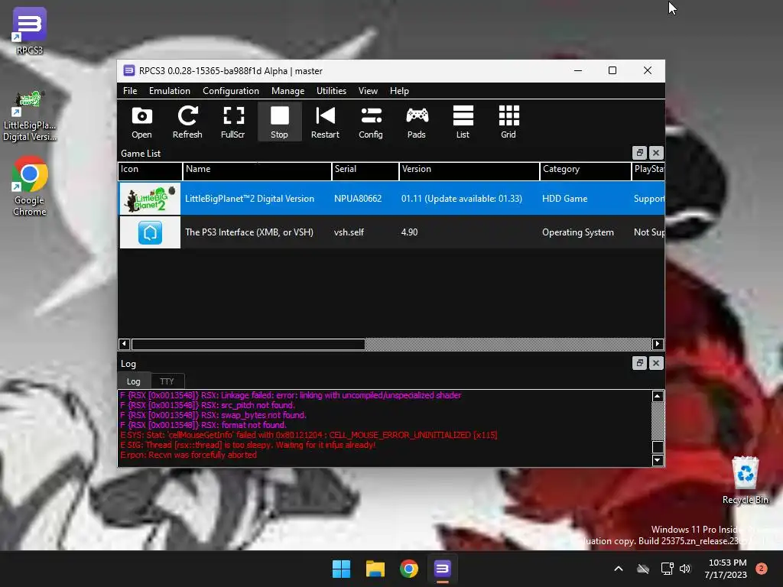Click version 01.11 update available cell
The height and width of the screenshot is (587, 783).
[x=461, y=199]
